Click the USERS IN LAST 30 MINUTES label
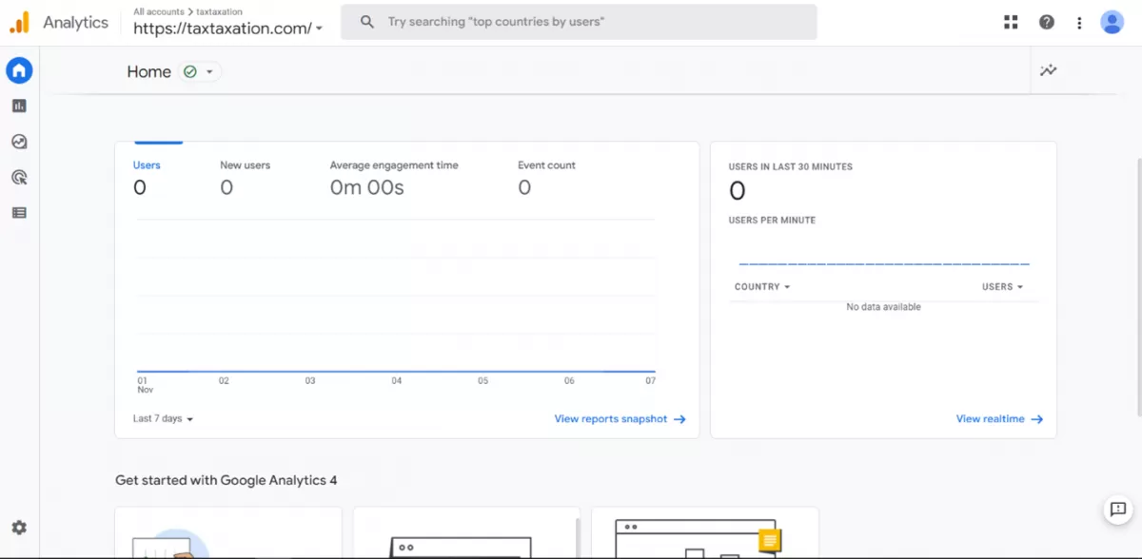Image resolution: width=1142 pixels, height=559 pixels. [791, 167]
